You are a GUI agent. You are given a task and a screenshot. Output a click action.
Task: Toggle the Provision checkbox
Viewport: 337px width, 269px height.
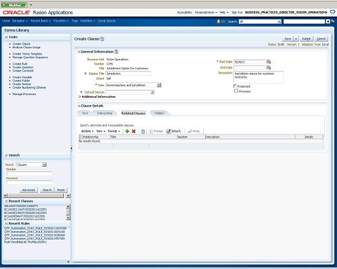(x=236, y=91)
